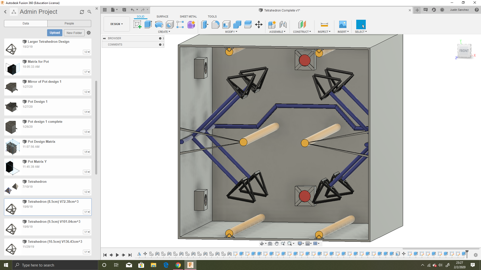
Task: Close the Tetrahedron Complete document tab
Action: [x=410, y=10]
